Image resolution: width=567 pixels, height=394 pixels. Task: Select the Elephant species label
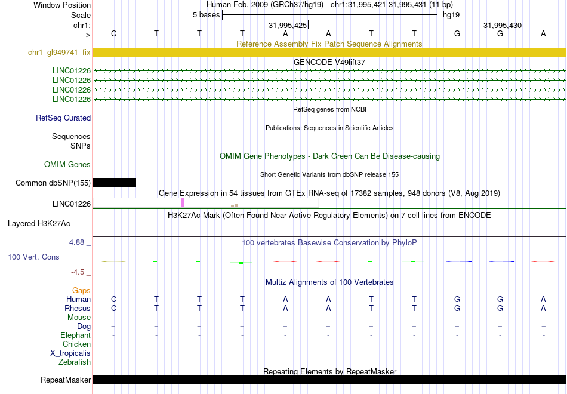[x=76, y=335]
